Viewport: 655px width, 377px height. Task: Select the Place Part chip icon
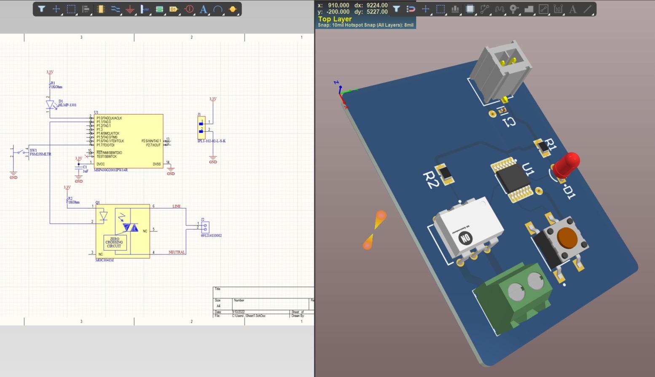pos(100,9)
